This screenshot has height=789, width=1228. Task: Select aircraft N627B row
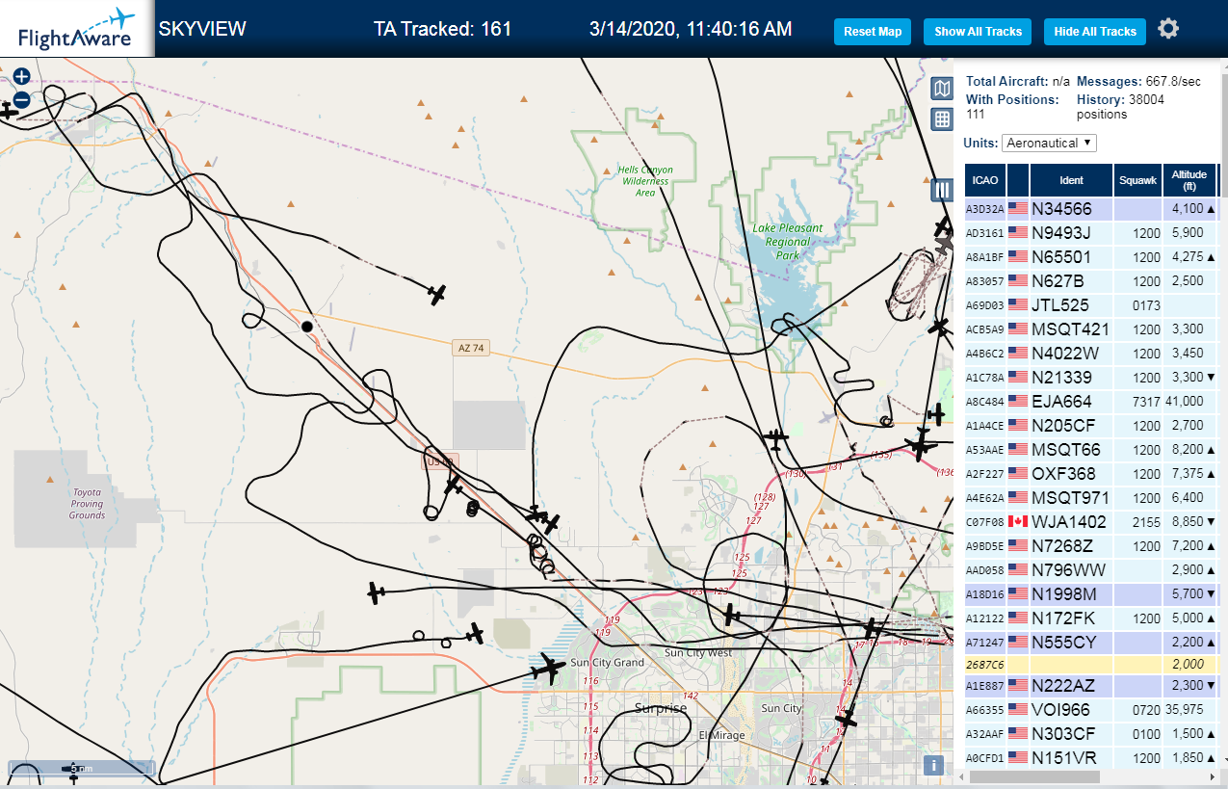1091,281
